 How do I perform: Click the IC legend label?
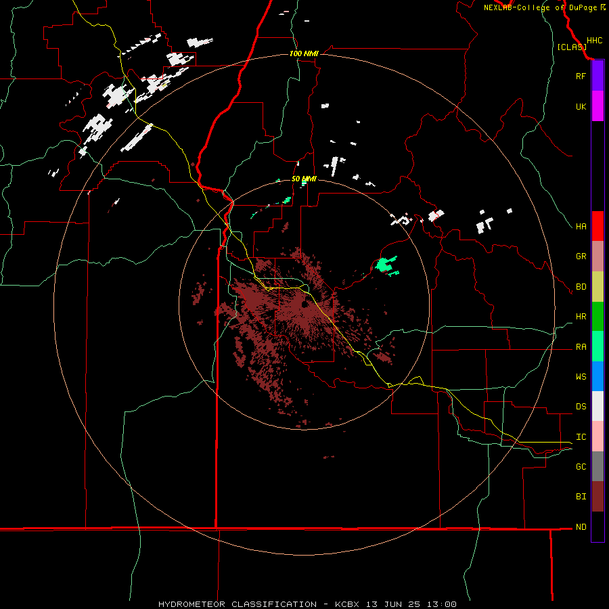(x=581, y=437)
